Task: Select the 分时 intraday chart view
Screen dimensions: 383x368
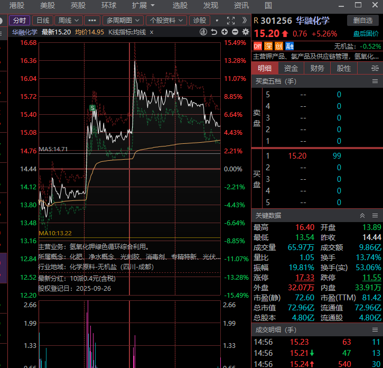Action: [x=20, y=21]
